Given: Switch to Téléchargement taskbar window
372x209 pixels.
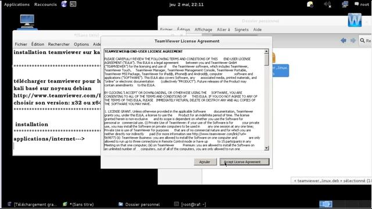Looking at the screenshot, I should click(33, 204).
